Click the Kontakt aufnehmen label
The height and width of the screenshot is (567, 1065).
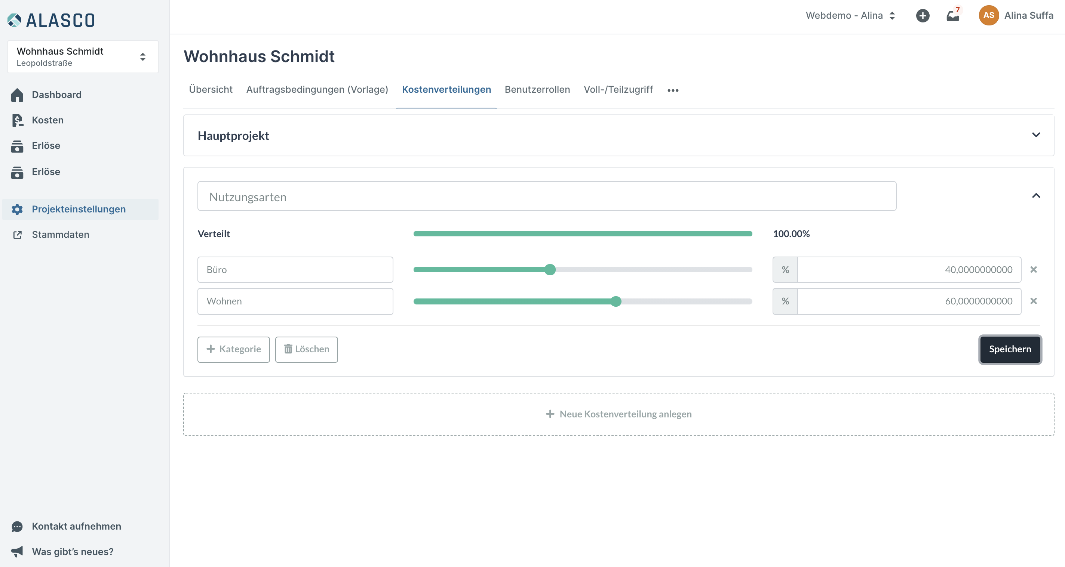77,527
